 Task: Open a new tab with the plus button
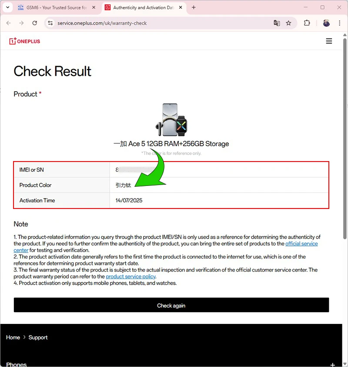point(194,7)
